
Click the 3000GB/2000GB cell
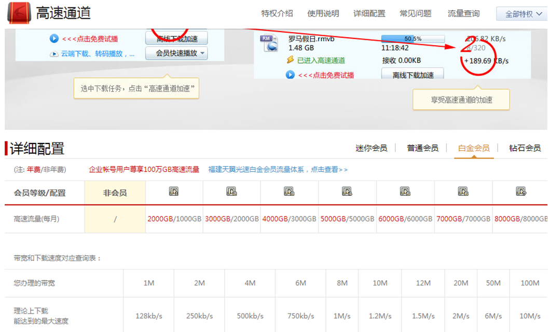pos(232,219)
